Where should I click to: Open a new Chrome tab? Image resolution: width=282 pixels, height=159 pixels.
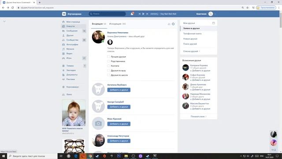(40, 3)
